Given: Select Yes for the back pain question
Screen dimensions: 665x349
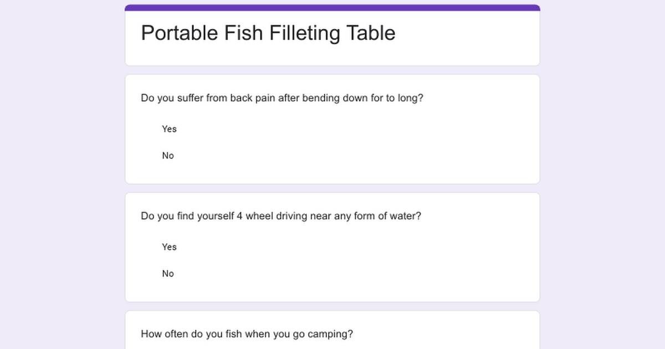Looking at the screenshot, I should tap(169, 129).
